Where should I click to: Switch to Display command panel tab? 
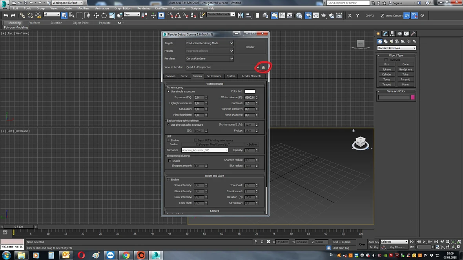coord(406,34)
